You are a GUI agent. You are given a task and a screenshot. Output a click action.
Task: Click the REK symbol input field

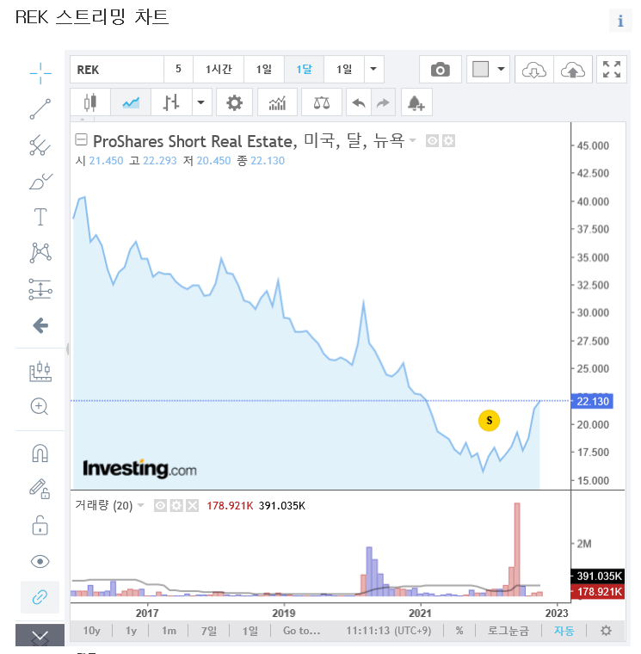click(117, 69)
